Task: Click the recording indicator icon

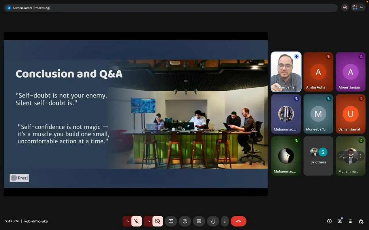Action: tap(345, 7)
